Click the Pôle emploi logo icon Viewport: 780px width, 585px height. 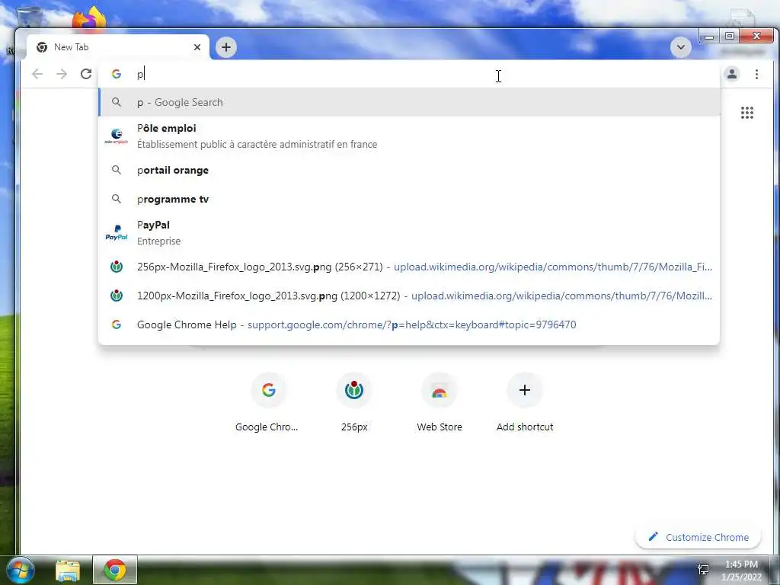point(117,136)
